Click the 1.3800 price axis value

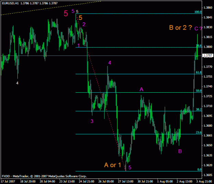click(x=208, y=47)
